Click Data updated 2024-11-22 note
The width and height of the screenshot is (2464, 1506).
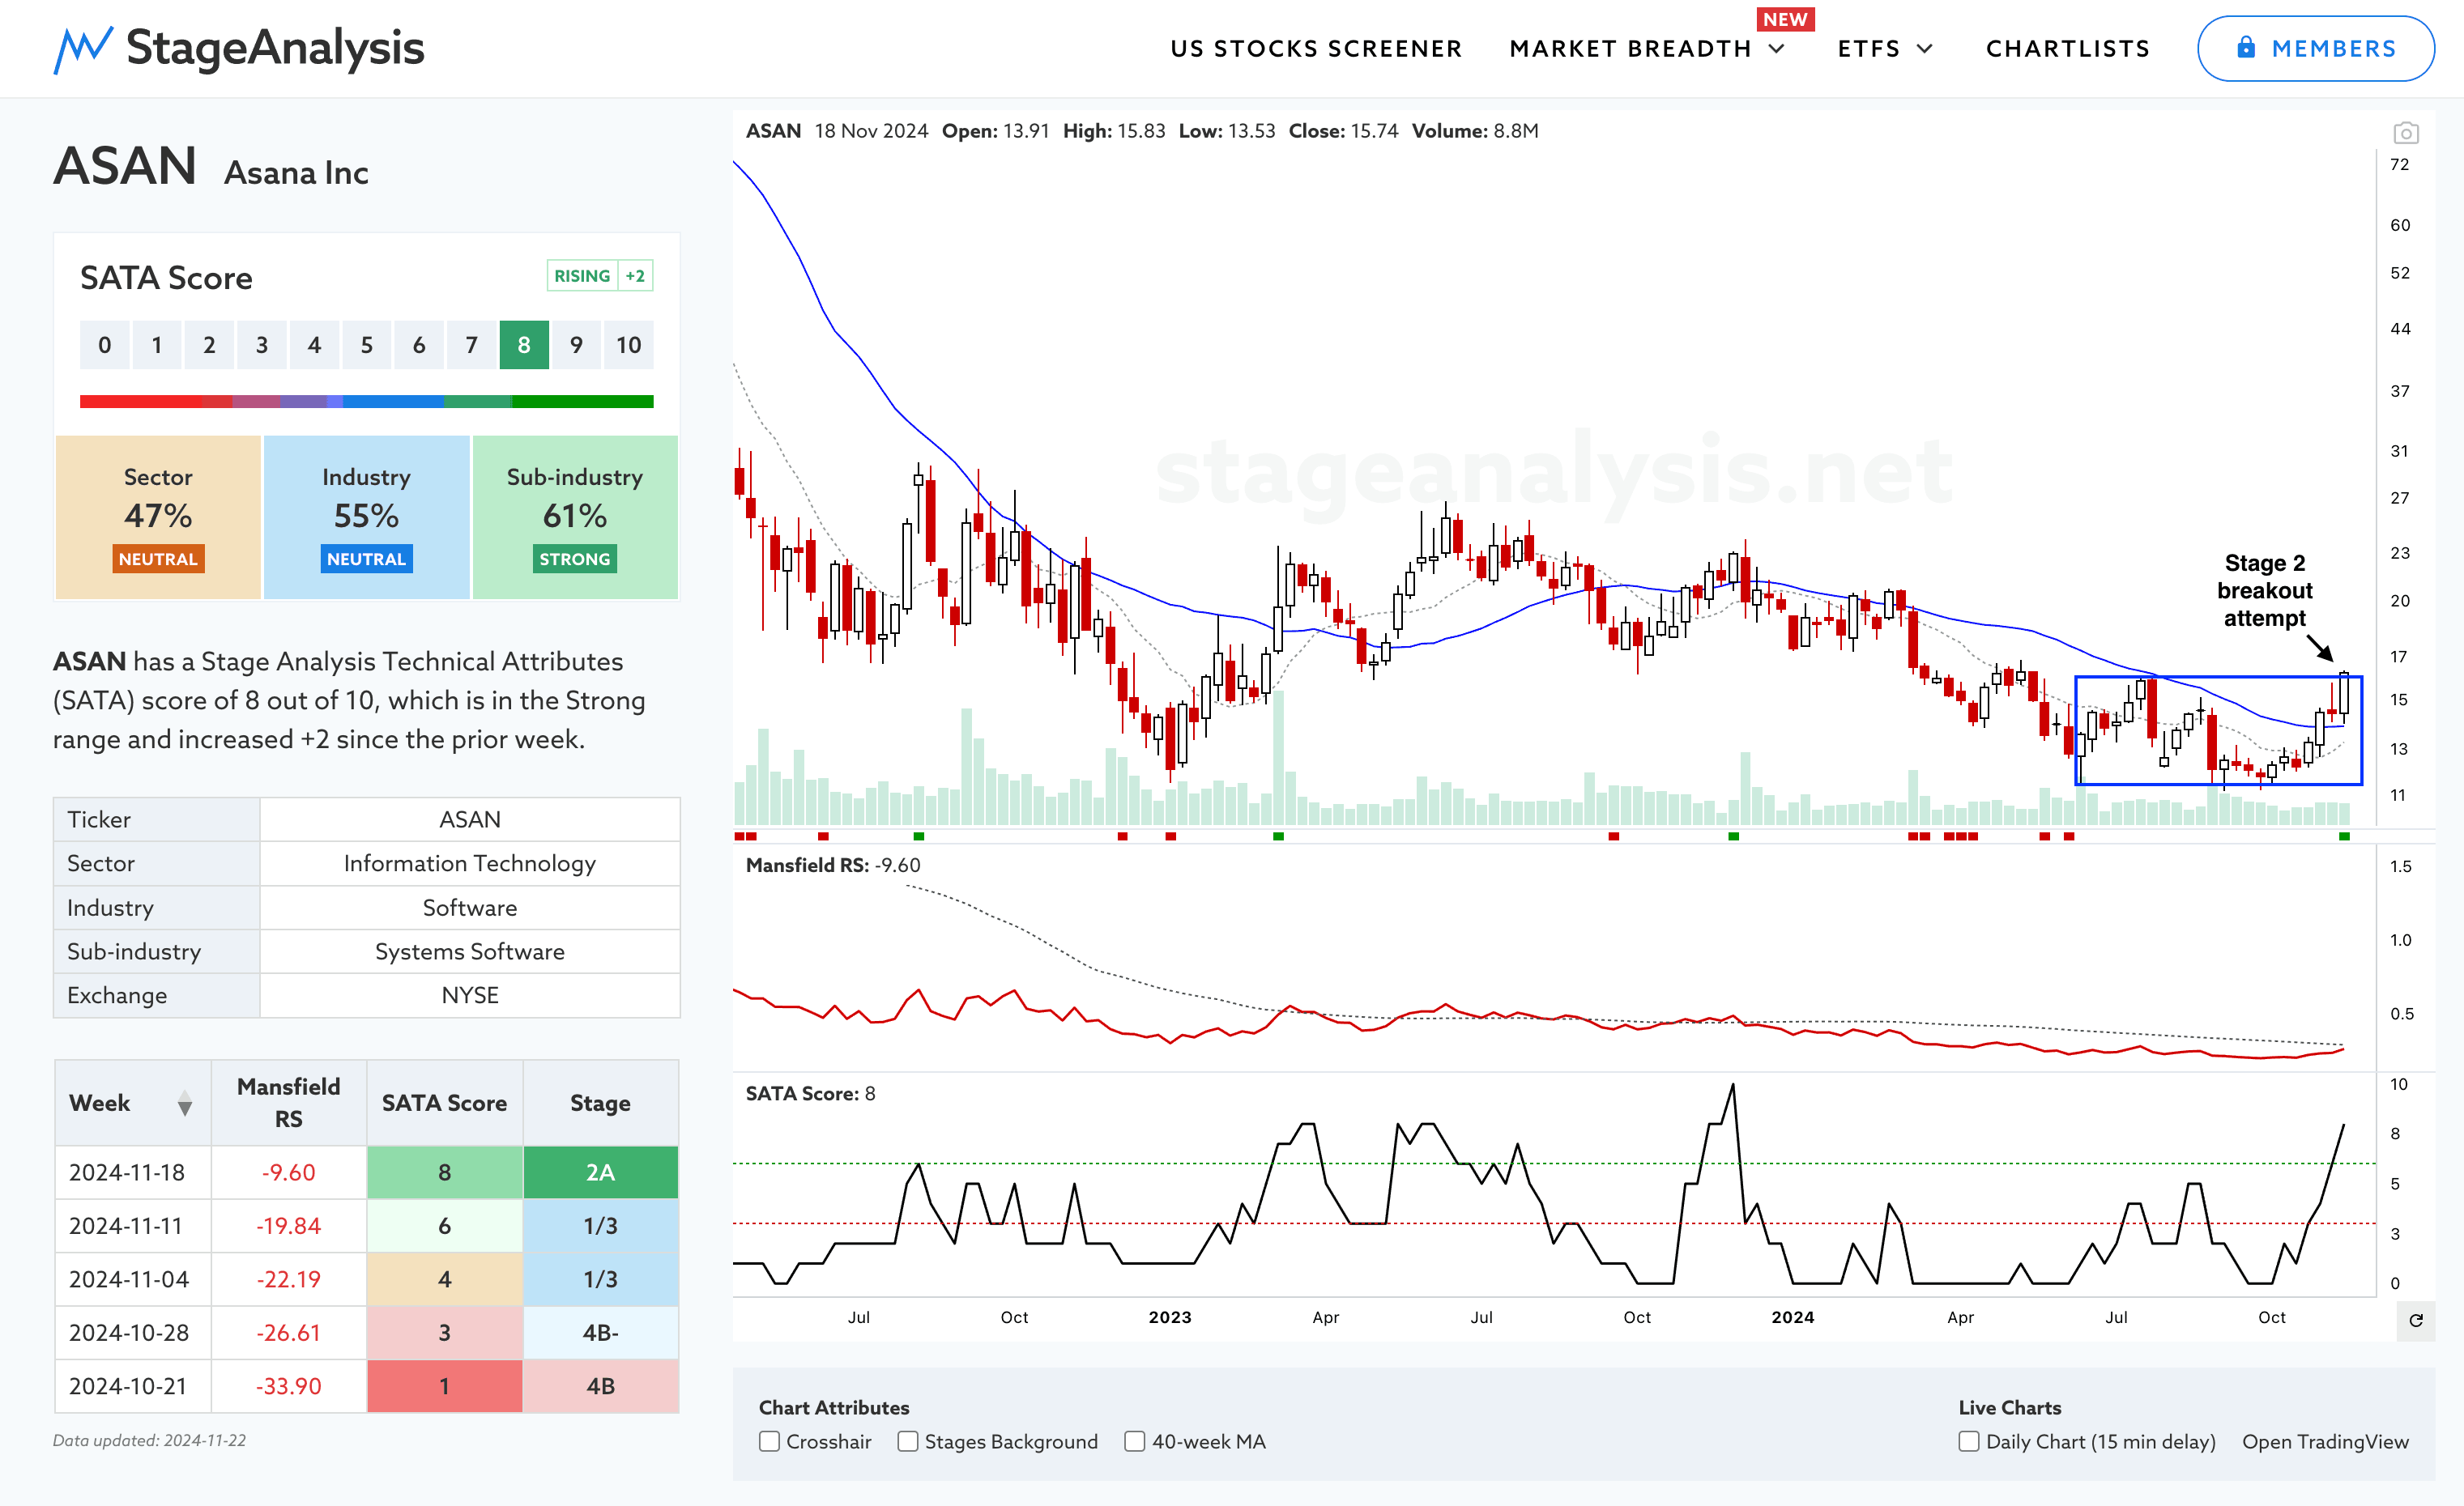(150, 1440)
